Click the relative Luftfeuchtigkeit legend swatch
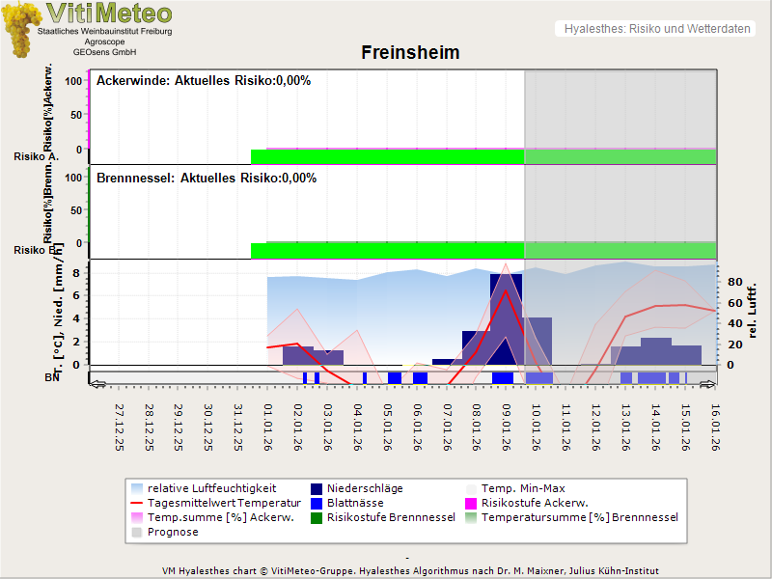Image resolution: width=772 pixels, height=579 pixels. coord(136,488)
